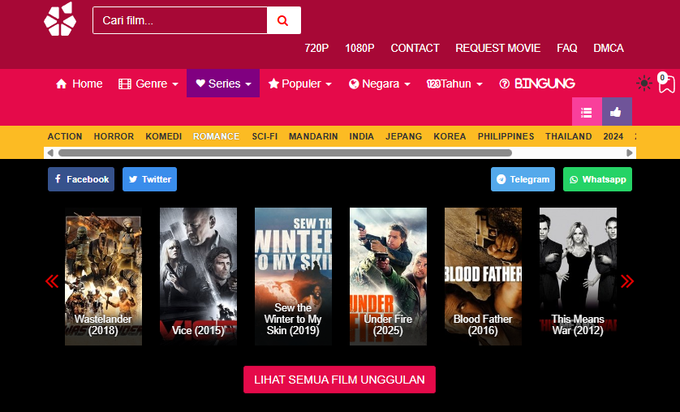Go to the Home menu item

[x=80, y=84]
